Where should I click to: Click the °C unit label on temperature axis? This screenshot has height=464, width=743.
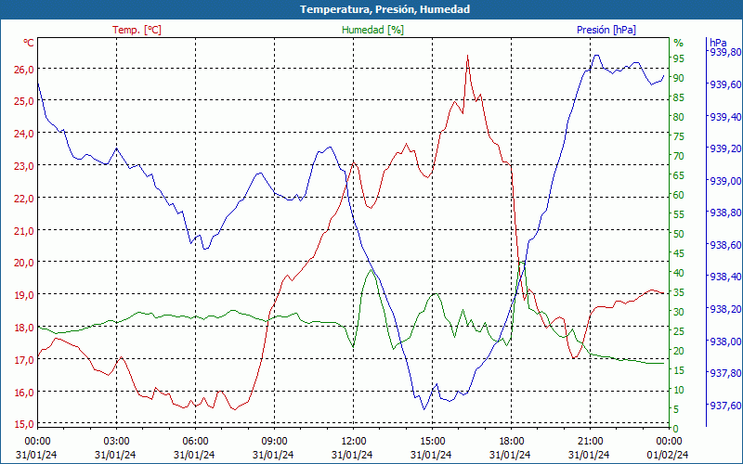click(x=29, y=43)
